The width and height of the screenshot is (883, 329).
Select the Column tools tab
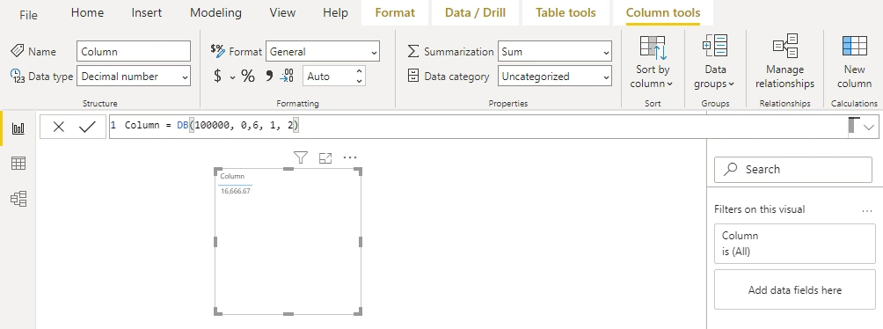tap(663, 12)
